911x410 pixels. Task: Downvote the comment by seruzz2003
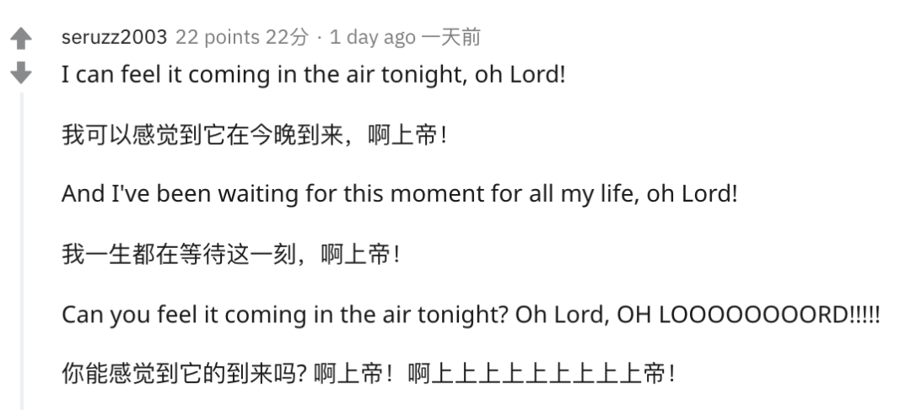(22, 73)
